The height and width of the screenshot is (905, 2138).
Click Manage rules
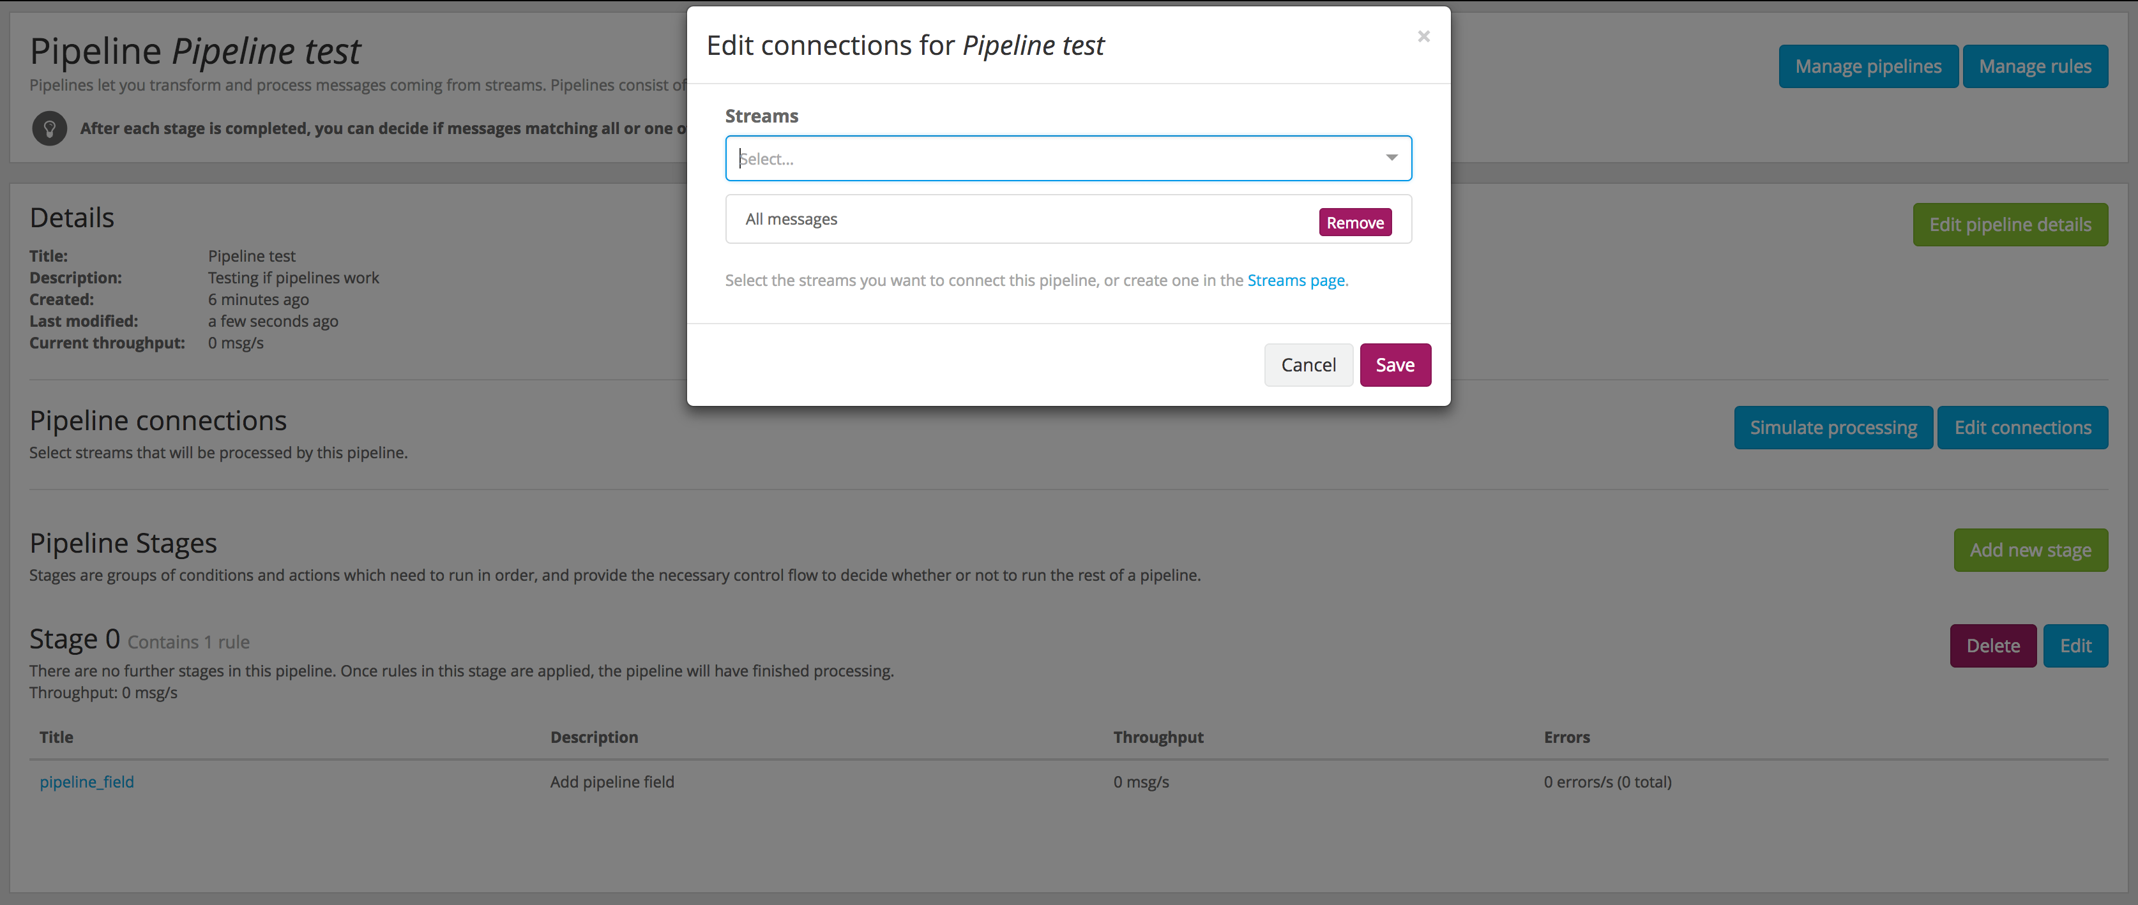tap(2035, 66)
